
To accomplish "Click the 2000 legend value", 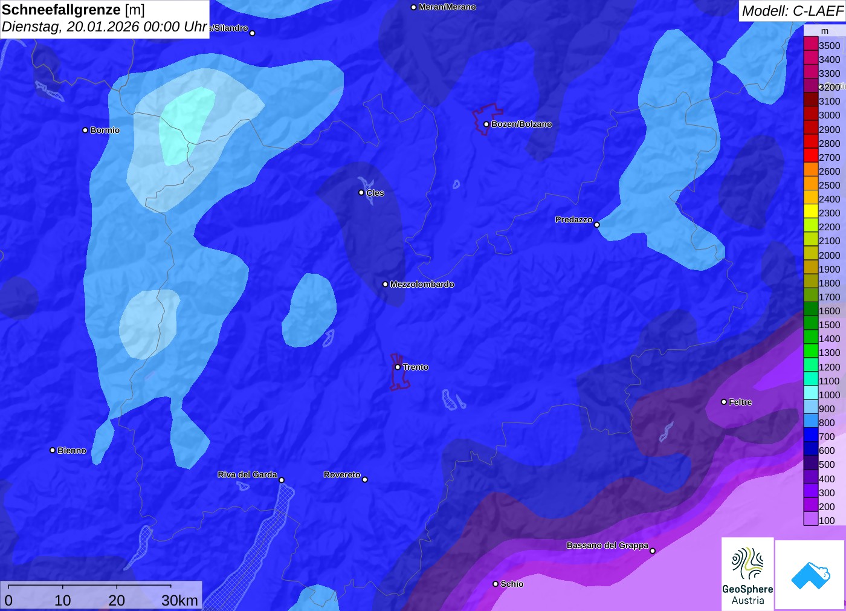I will tap(829, 255).
